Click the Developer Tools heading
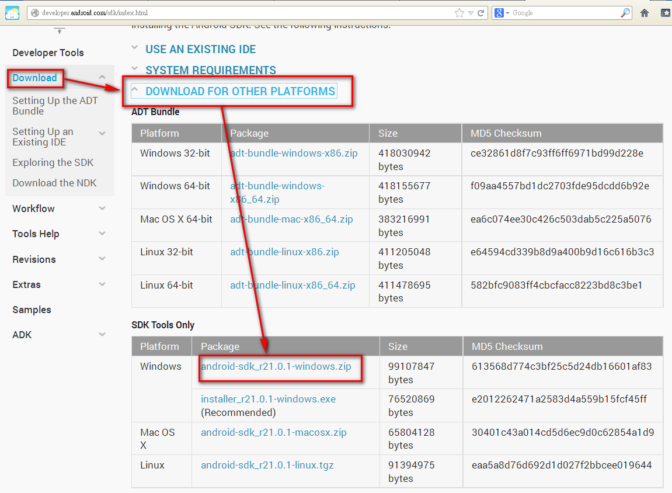This screenshot has height=493, width=672. (x=48, y=53)
